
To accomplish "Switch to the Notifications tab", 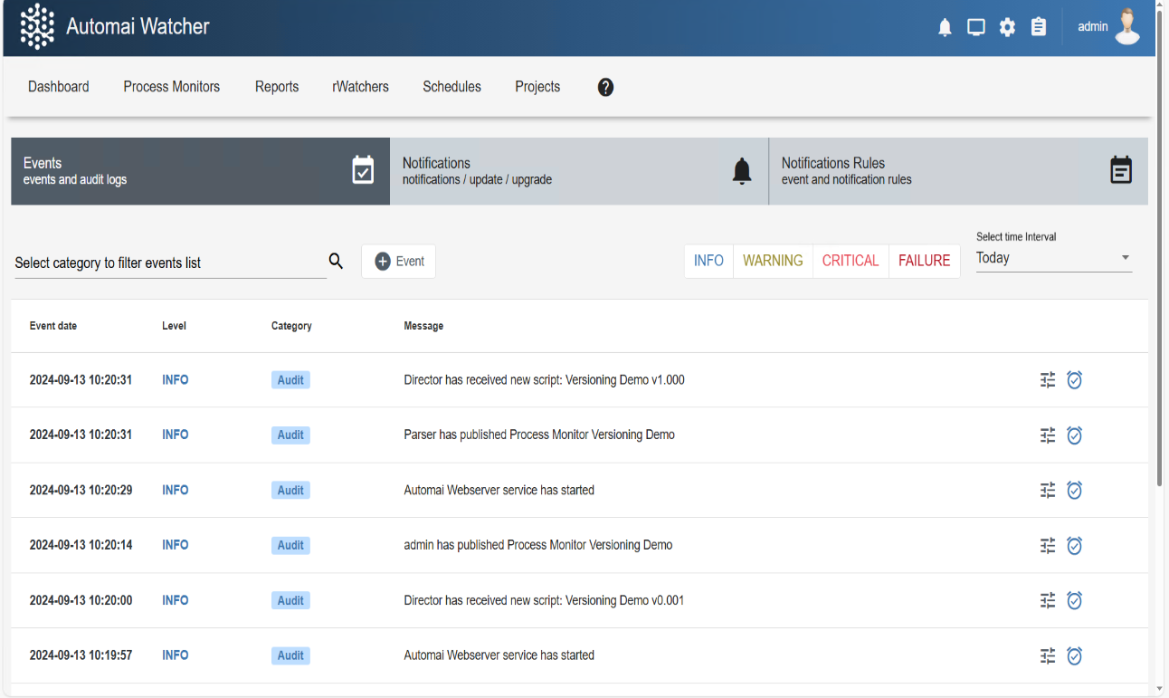I will tap(579, 171).
